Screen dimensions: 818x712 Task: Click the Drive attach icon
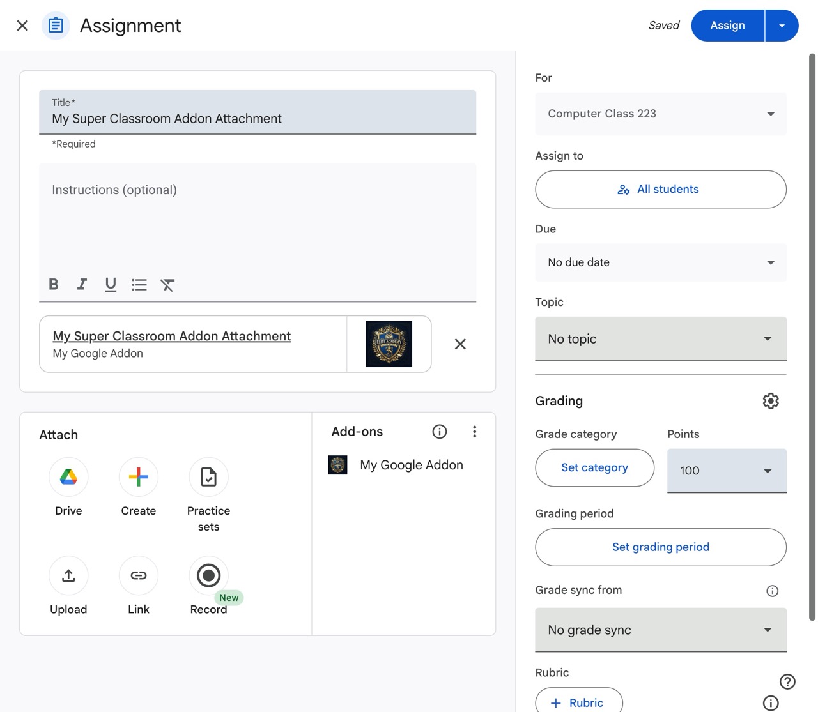[x=68, y=477]
